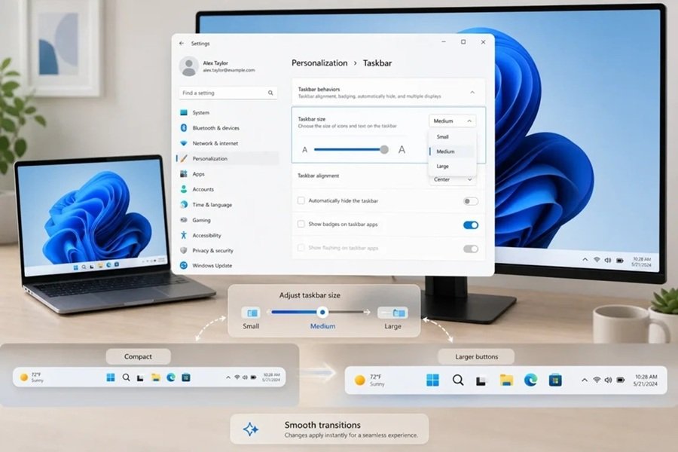
Task: Select the Medium label under the slider
Action: 322,326
